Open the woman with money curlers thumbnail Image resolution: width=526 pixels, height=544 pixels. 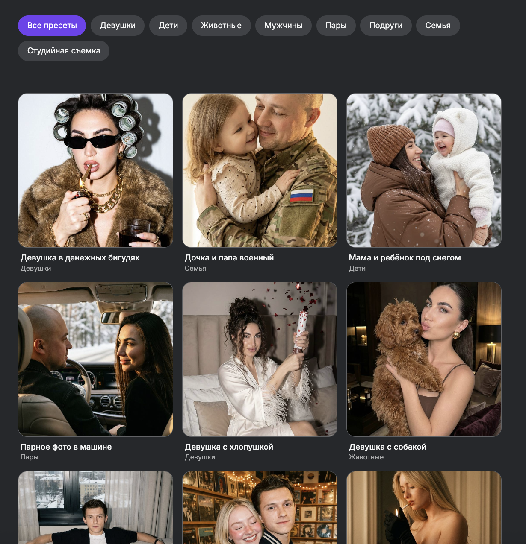pos(95,170)
